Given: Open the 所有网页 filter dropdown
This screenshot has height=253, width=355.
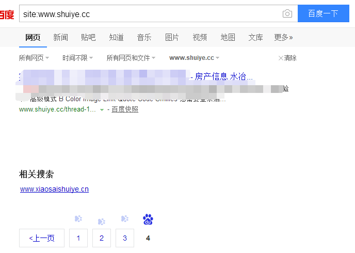Looking at the screenshot, I should pyautogui.click(x=34, y=58).
